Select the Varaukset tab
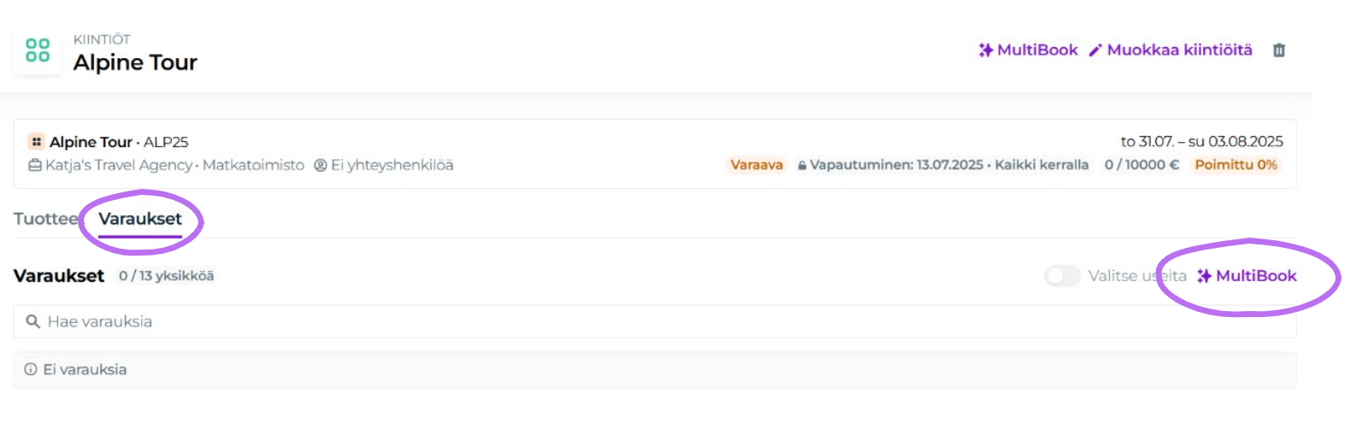 [140, 219]
